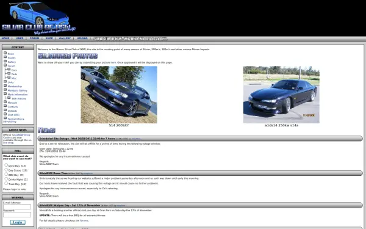Click the 'Please login to vote' notice
The height and width of the screenshot is (229, 366).
click(x=15, y=189)
